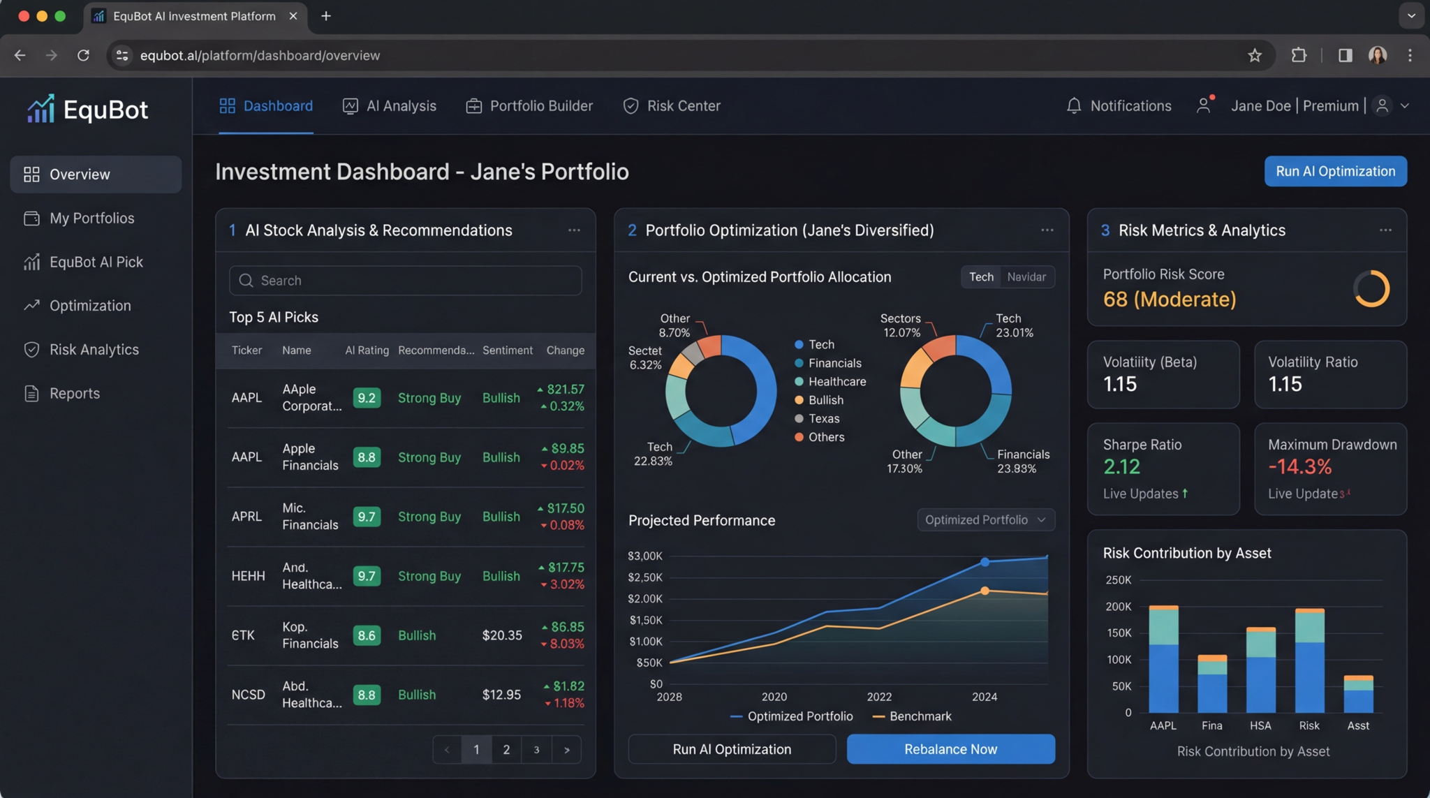The image size is (1430, 798).
Task: Click the Top 5 AI Picks search field
Action: click(405, 280)
